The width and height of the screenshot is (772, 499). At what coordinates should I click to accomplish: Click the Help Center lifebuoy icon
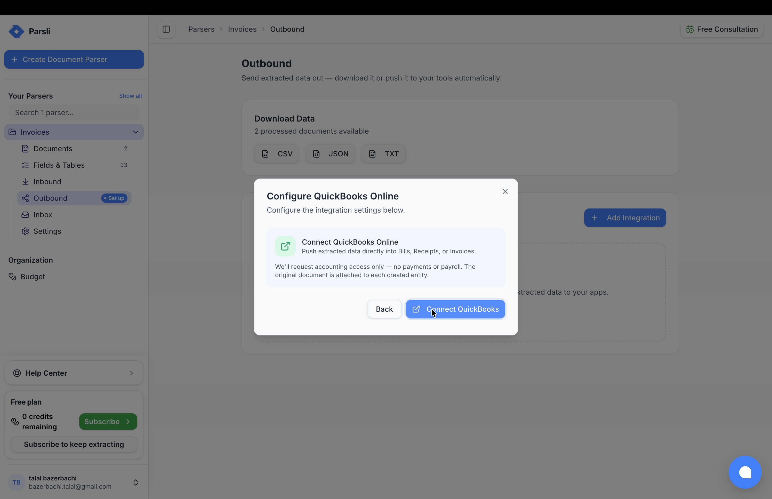pyautogui.click(x=17, y=373)
